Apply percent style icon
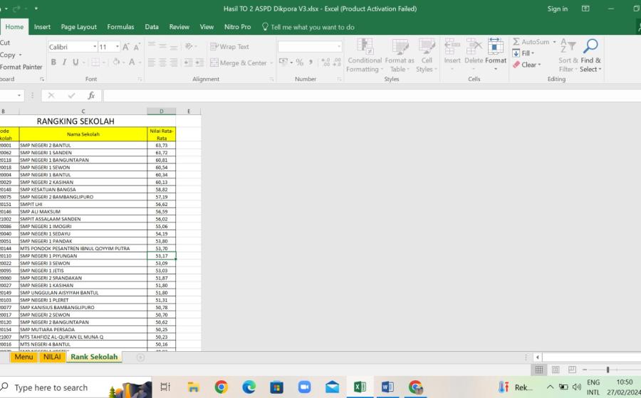Screen dimensions: 641x398 pos(300,62)
